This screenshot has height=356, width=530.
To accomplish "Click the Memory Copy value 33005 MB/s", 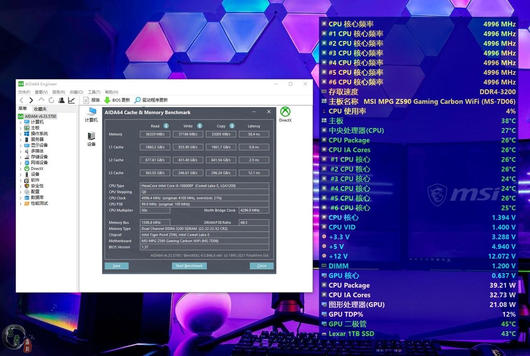I will (x=221, y=134).
